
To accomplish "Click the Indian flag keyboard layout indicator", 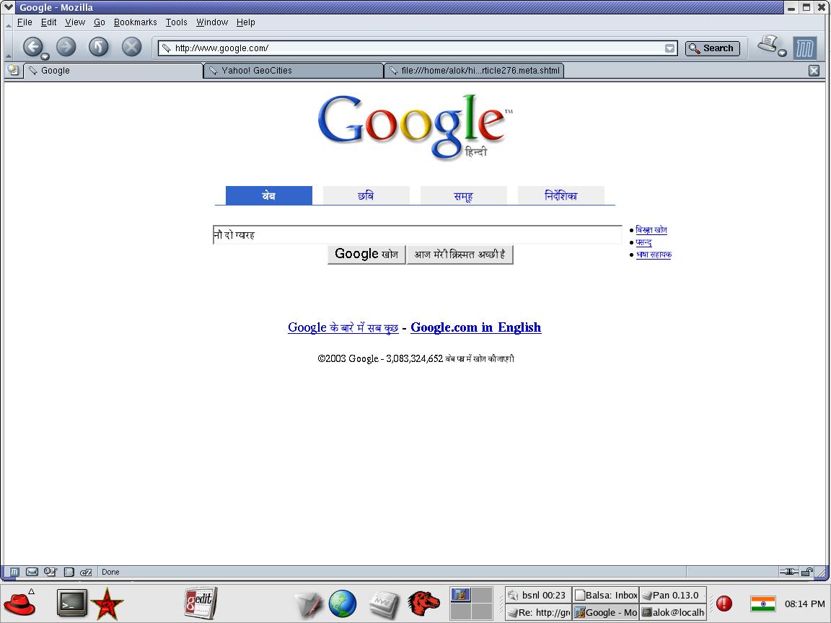I will point(763,604).
